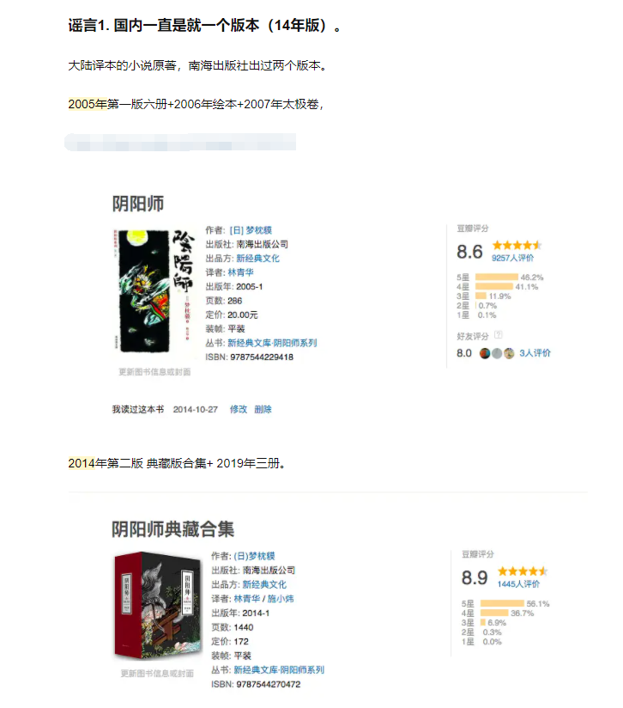The height and width of the screenshot is (708, 623).
Task: Click the first friend avatar icon
Action: click(x=485, y=353)
